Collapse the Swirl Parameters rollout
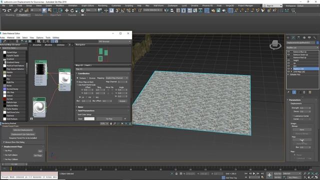Viewport: 320px width, 180px height. (x=86, y=110)
